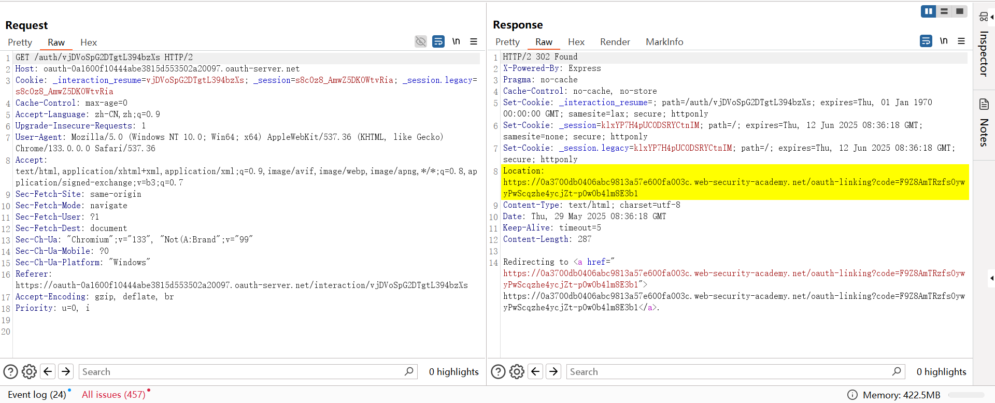The width and height of the screenshot is (995, 403).
Task: Select the combined tabbed layout icon
Action: click(x=960, y=11)
